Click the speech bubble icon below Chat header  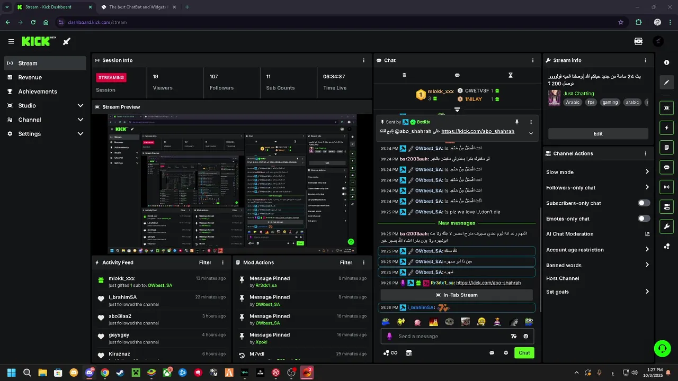(457, 75)
